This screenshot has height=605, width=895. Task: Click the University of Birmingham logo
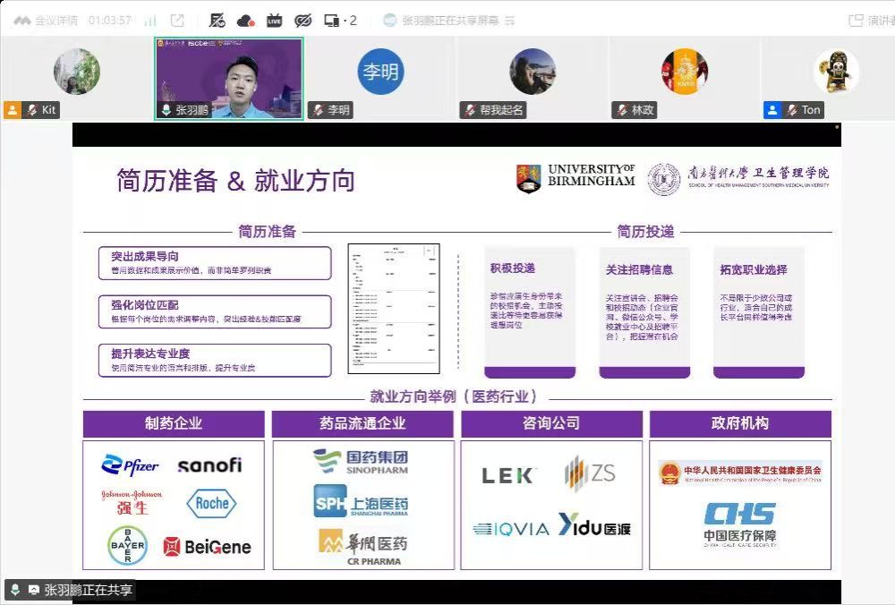point(575,177)
